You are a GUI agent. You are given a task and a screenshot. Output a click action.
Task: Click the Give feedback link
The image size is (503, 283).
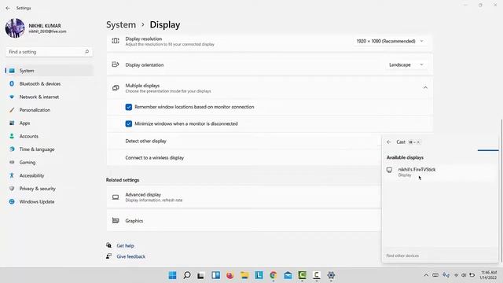(131, 257)
